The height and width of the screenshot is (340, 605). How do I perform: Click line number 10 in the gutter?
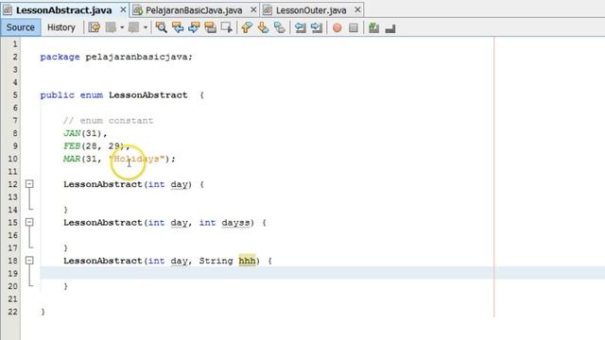point(12,159)
